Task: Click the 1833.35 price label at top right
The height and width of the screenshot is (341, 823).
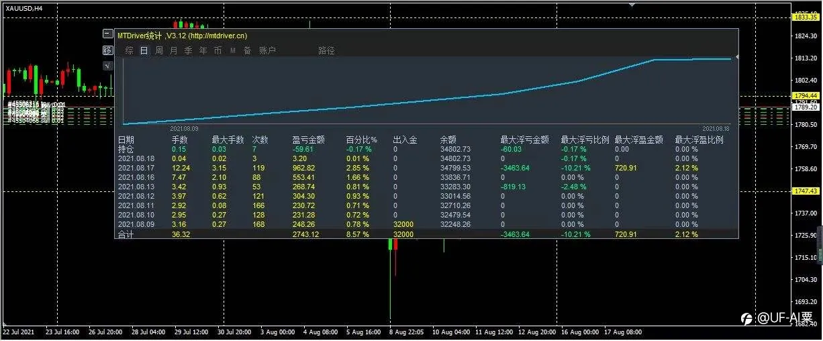Action: [x=805, y=17]
